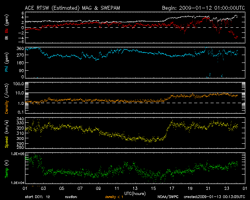Click the '290' tick on the Speed axis

click(x=20, y=143)
